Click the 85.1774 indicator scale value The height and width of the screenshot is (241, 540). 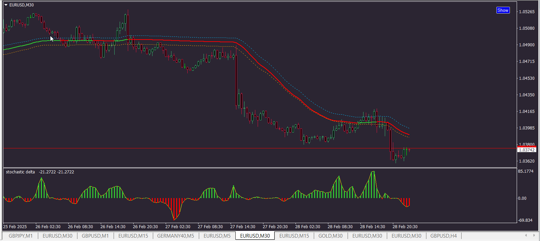click(x=526, y=171)
